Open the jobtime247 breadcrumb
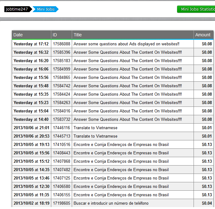The width and height of the screenshot is (215, 209). click(x=18, y=9)
